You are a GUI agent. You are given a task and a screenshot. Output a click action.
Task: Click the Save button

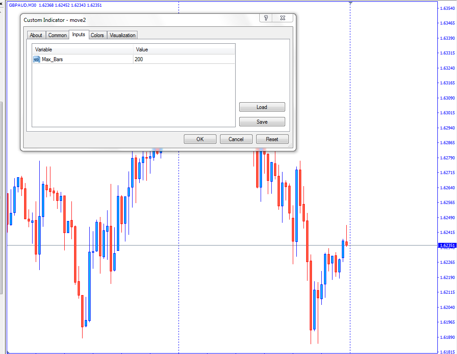(x=262, y=122)
